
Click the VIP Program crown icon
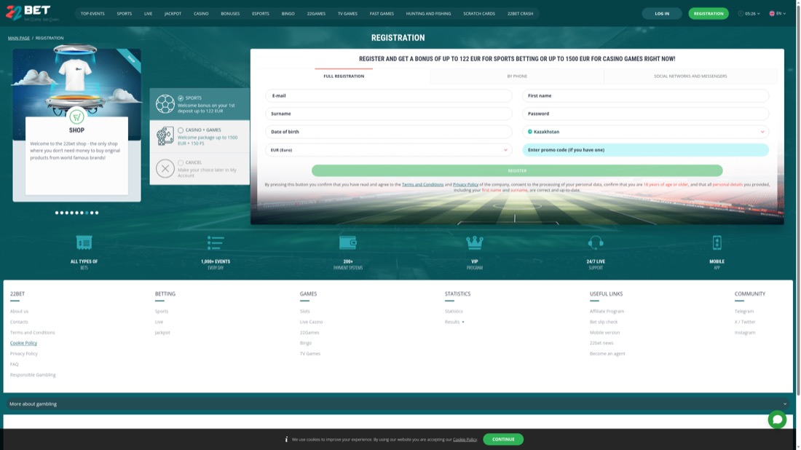[475, 242]
